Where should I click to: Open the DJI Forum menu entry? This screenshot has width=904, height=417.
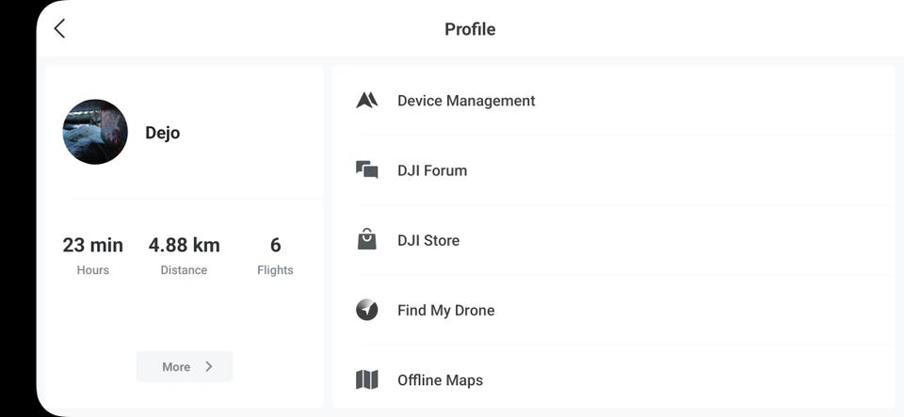click(x=614, y=170)
